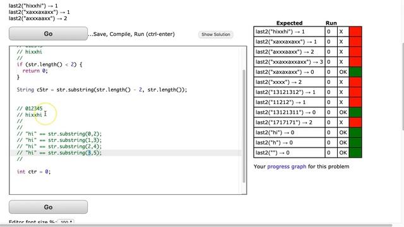Click result row last2("hi") → 0
Image resolution: width=404 pixels, height=227 pixels.
coord(307,132)
